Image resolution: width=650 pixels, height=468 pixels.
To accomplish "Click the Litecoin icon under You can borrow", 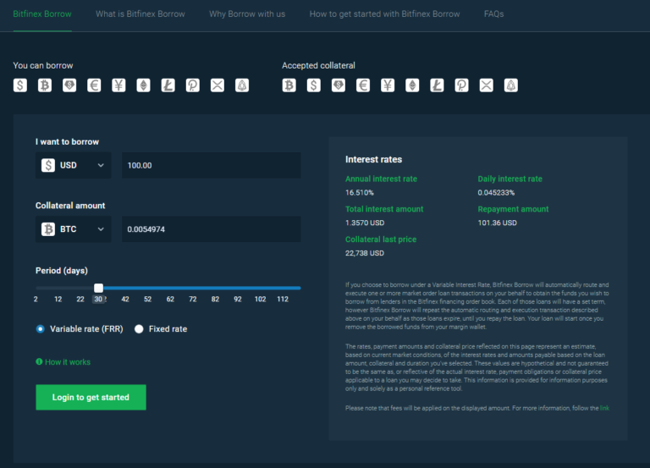I will tap(168, 85).
